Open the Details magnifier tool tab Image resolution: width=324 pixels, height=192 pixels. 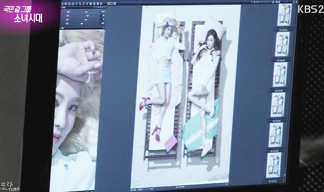point(83,4)
